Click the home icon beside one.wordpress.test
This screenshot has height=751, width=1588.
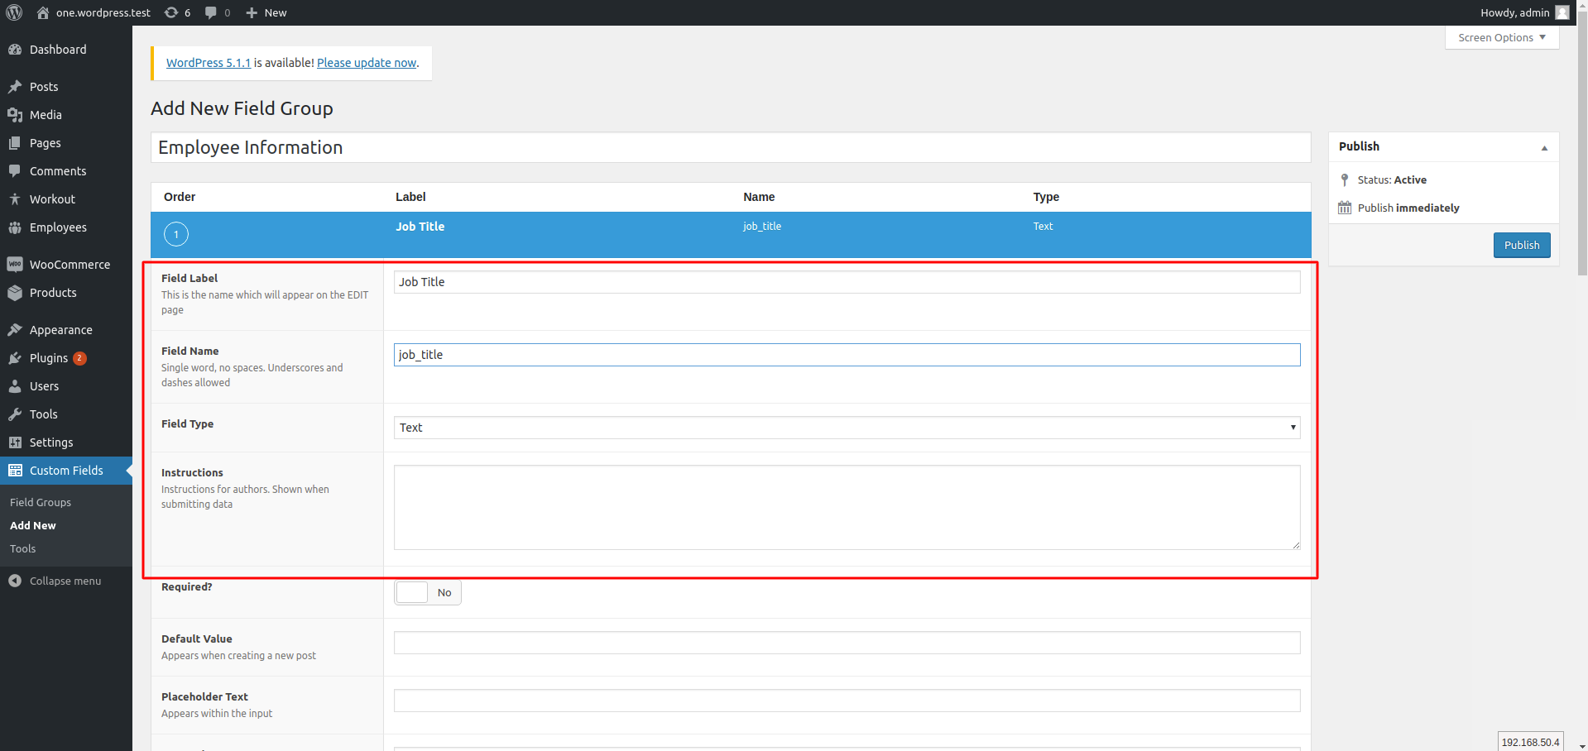coord(43,12)
